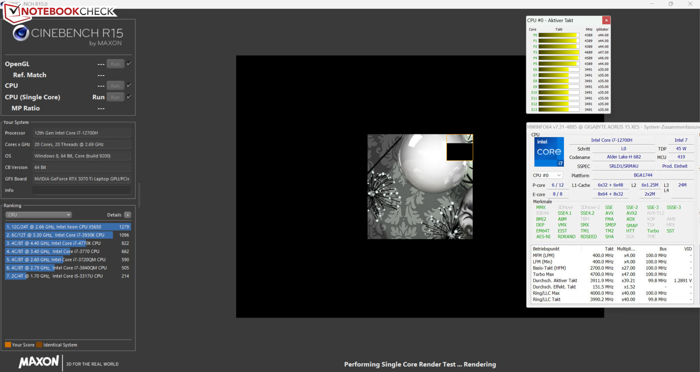Close the CPU #0 Aktiver Takt window
This screenshot has height=372, width=700.
(x=606, y=20)
